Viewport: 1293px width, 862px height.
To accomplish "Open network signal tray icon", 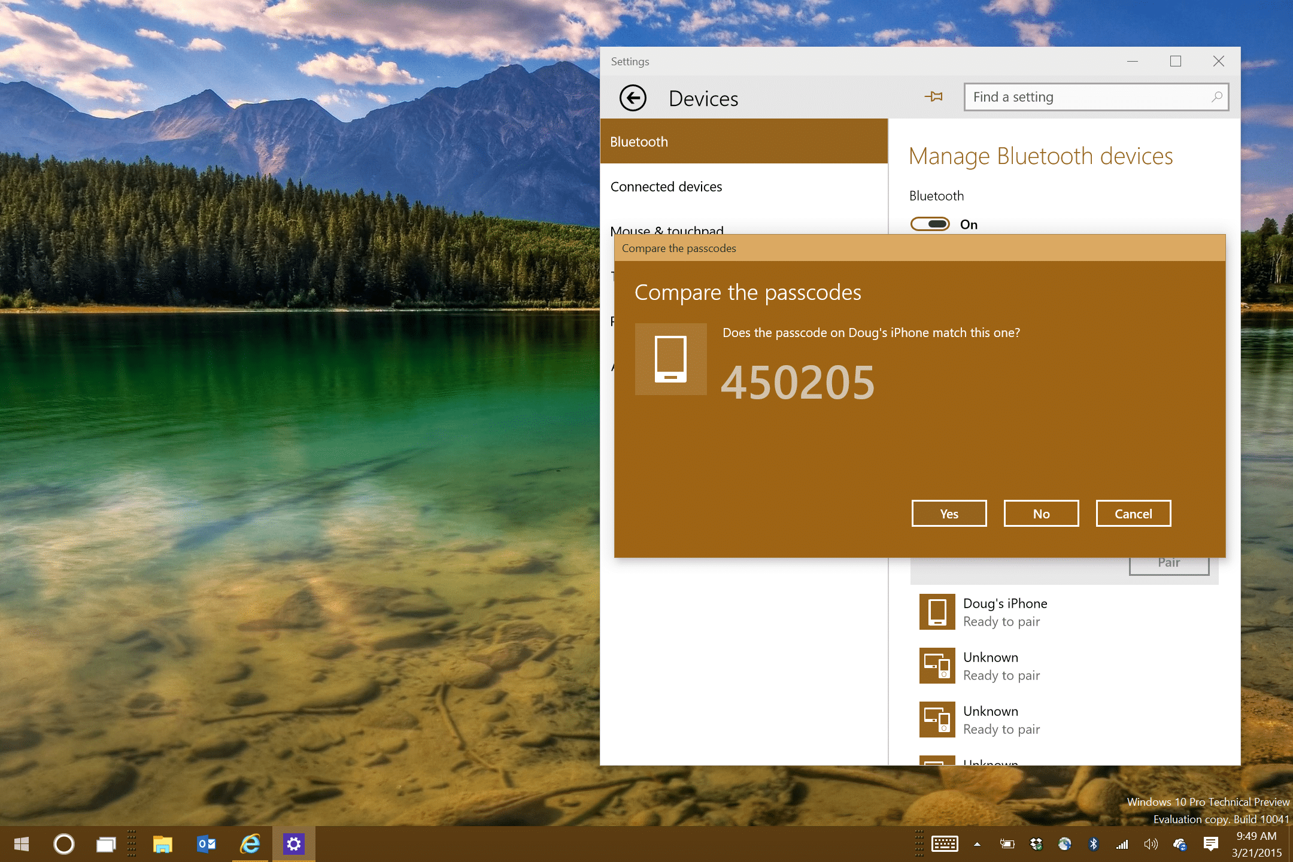I will [1122, 844].
